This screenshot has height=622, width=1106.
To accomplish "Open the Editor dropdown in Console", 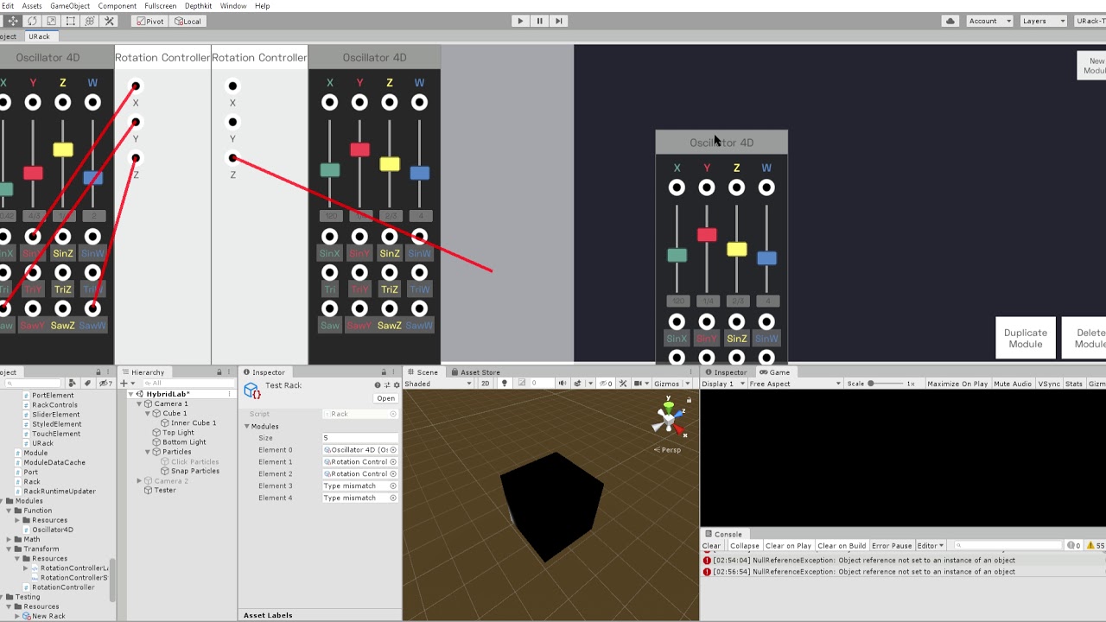I will click(x=930, y=546).
